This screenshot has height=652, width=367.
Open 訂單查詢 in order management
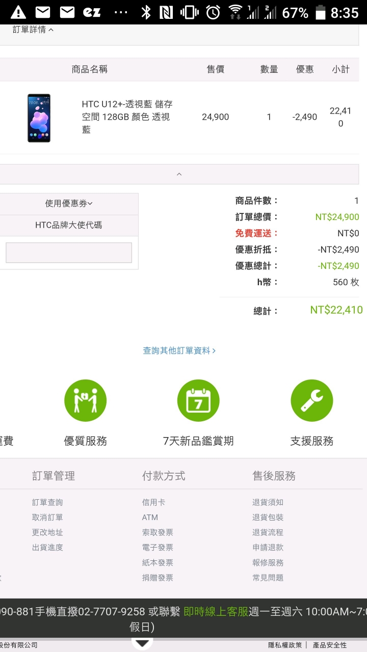click(x=47, y=502)
